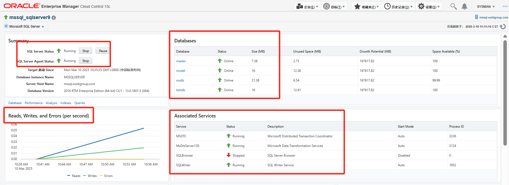Click the search magnifier icon

[x=453, y=6]
